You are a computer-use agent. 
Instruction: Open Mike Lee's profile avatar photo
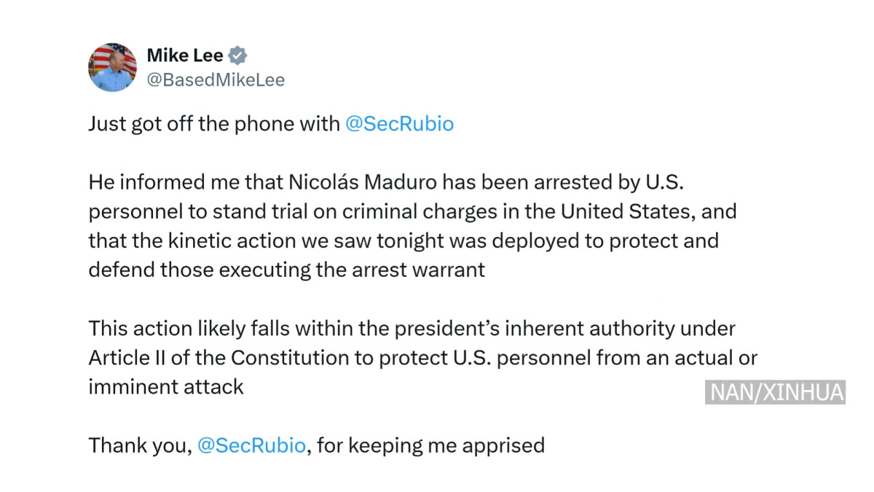coord(113,67)
